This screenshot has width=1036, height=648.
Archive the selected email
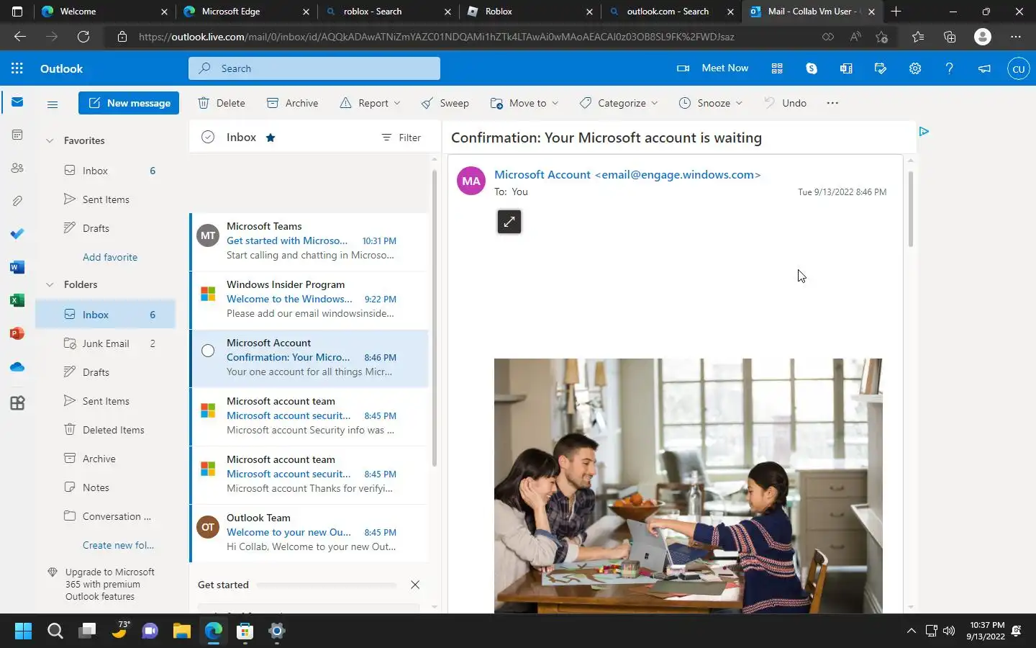[x=293, y=103]
